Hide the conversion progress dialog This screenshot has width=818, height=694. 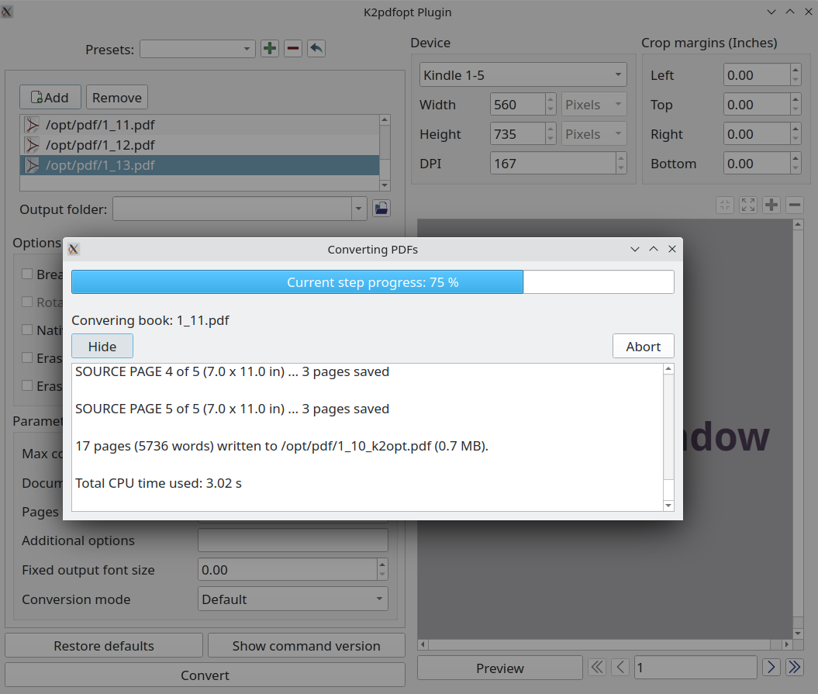(x=102, y=346)
